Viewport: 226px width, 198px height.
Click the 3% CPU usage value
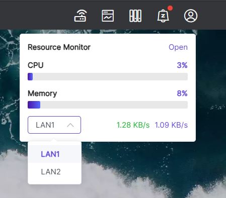pyautogui.click(x=182, y=65)
